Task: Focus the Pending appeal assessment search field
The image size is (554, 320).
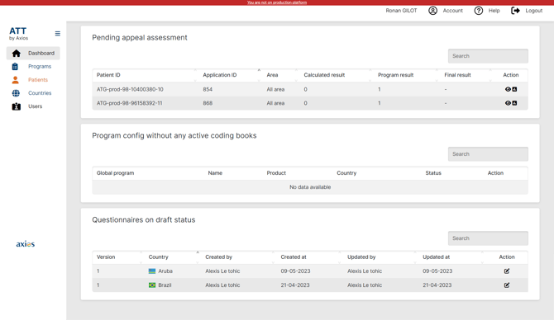Action: [488, 56]
